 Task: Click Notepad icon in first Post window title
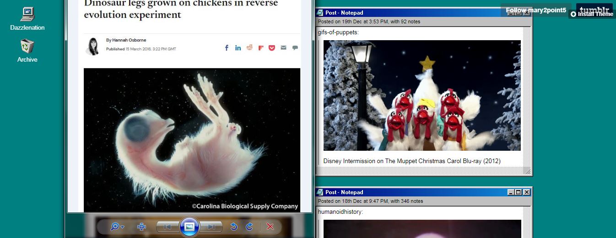(x=320, y=13)
